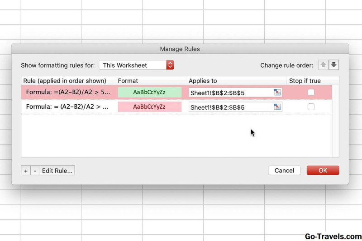Image resolution: width=362 pixels, height=241 pixels.
Task: Remove selected rule with minus button
Action: [x=35, y=171]
